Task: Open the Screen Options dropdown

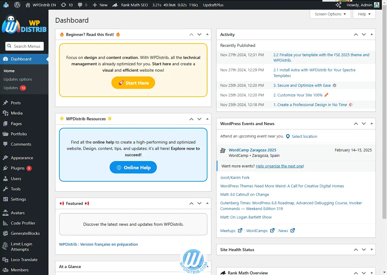Action: pyautogui.click(x=330, y=14)
